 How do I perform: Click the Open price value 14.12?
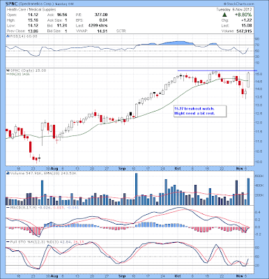click(33, 15)
